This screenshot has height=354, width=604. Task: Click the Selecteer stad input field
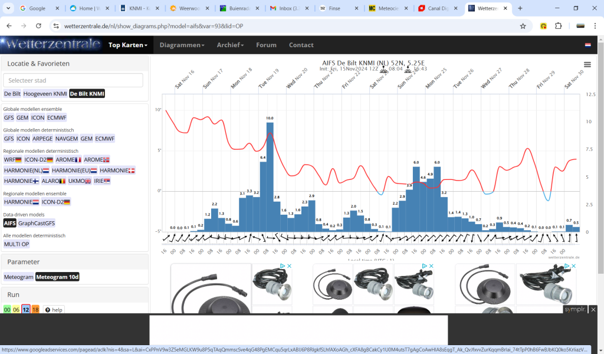(x=73, y=80)
